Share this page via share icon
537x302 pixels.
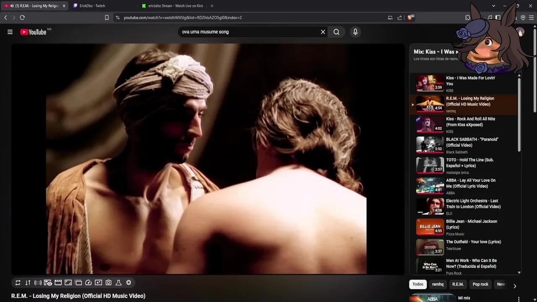tap(400, 18)
